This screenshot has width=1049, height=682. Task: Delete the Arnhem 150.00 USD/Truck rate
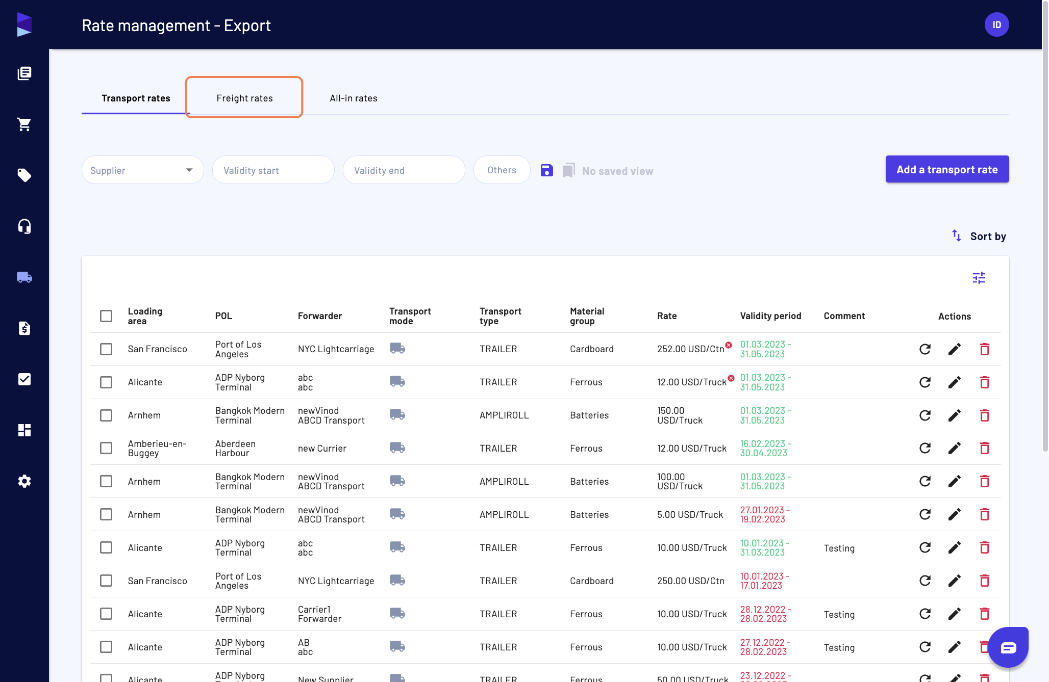coord(985,415)
